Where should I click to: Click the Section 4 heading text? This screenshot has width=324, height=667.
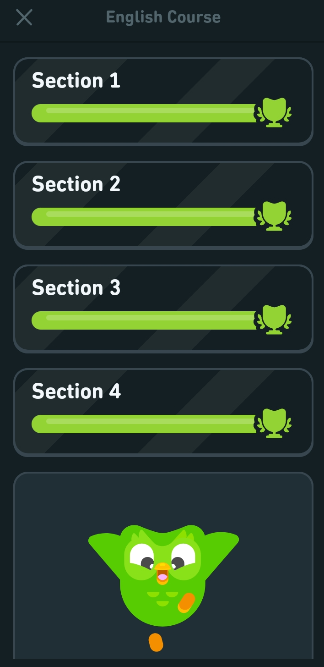coord(77,391)
